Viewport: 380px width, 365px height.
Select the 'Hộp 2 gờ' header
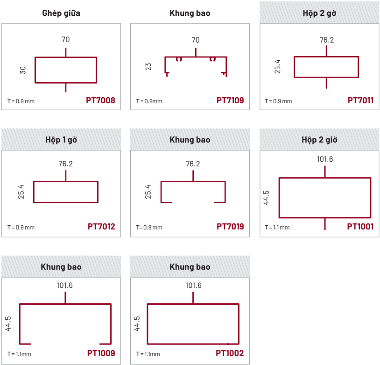(320, 13)
